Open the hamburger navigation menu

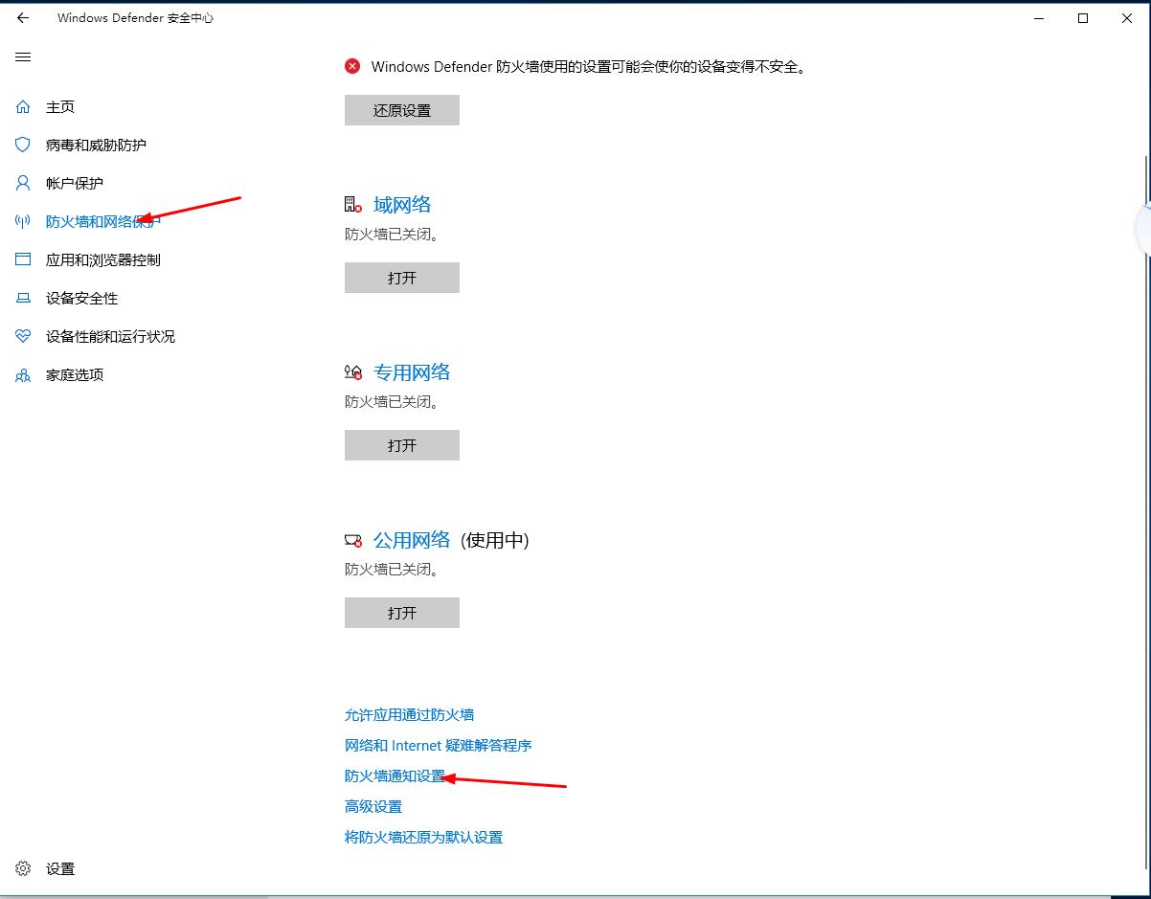23,57
